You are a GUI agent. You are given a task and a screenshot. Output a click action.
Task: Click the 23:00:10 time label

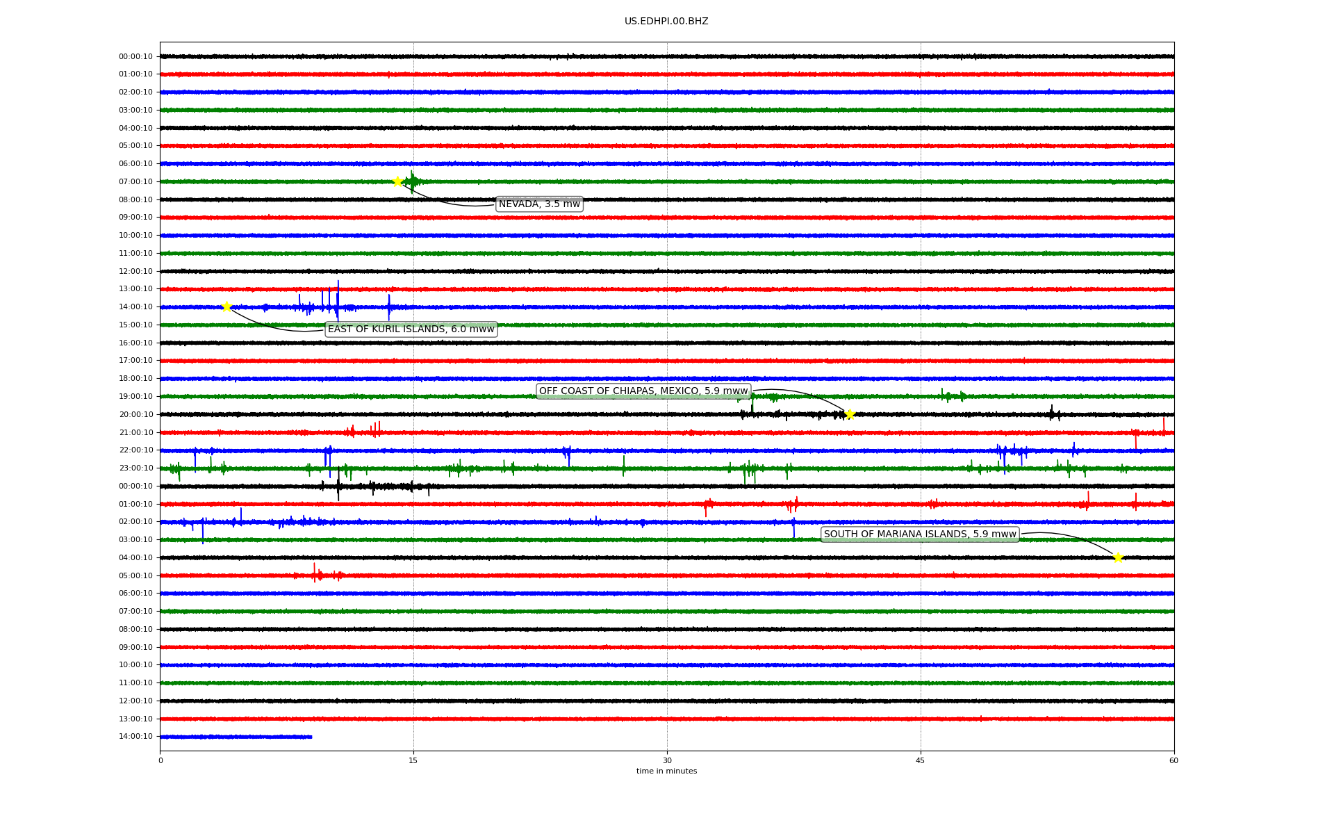[x=135, y=468]
